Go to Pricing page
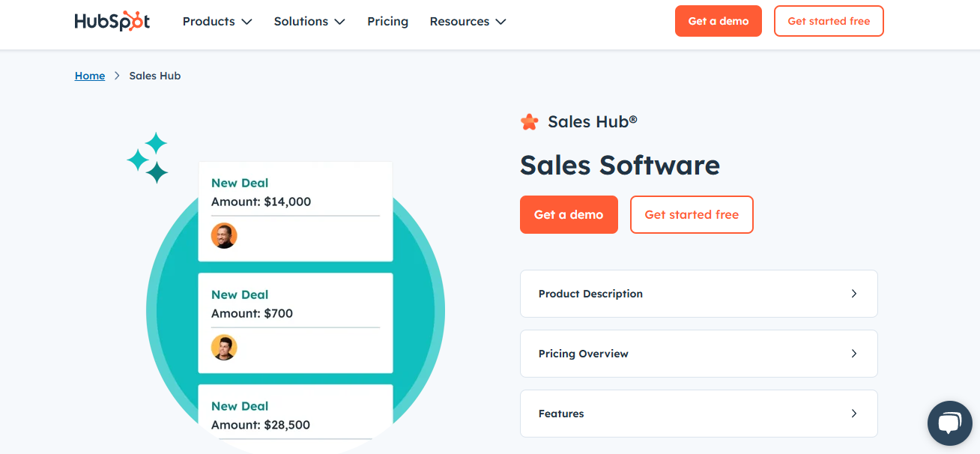980x454 pixels. pyautogui.click(x=387, y=21)
